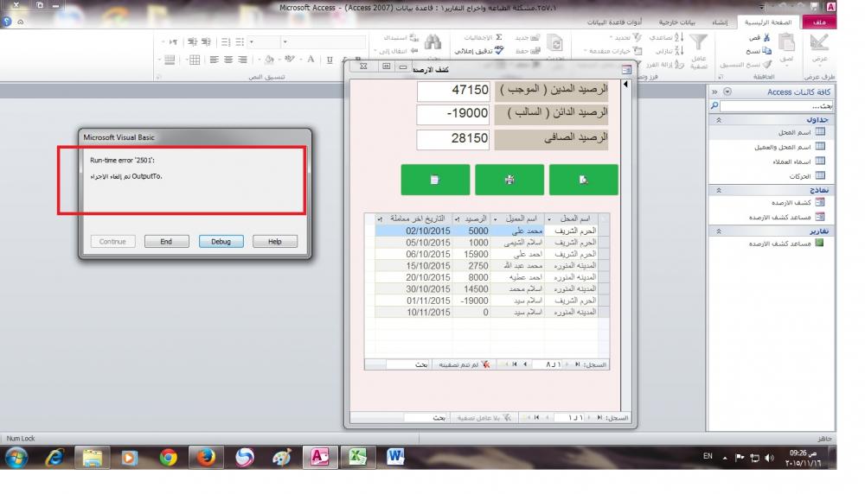Click Debug in the Visual Basic error dialog

tap(221, 241)
